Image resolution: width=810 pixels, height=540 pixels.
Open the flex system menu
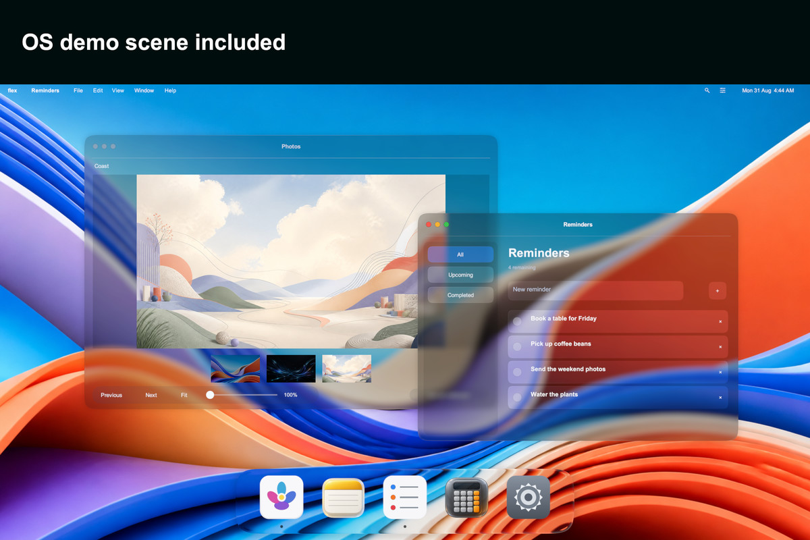[x=12, y=90]
